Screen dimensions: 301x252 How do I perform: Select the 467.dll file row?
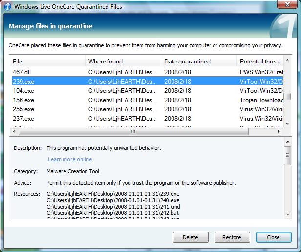[x=147, y=72]
